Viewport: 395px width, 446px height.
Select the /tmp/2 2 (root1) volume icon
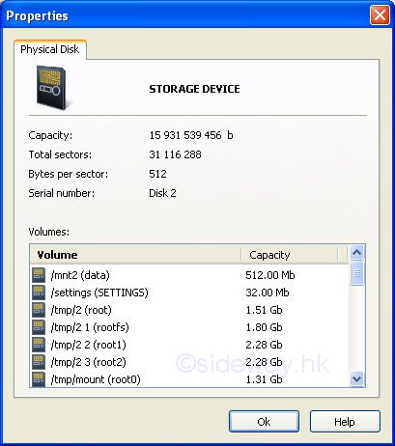[39, 345]
